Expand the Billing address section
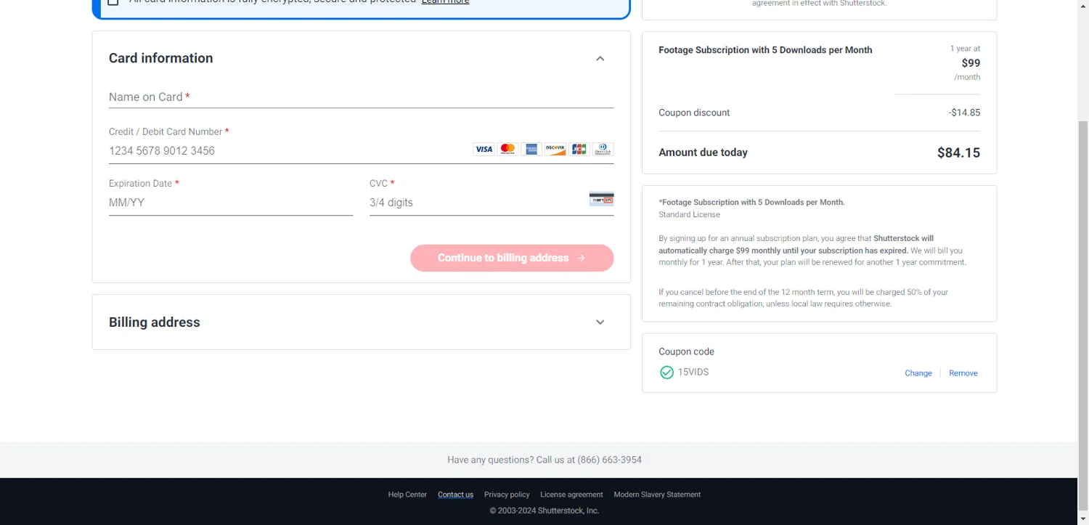1089x525 pixels. point(600,322)
